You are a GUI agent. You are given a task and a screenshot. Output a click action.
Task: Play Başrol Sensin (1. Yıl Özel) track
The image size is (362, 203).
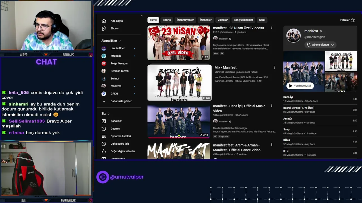coord(320,110)
